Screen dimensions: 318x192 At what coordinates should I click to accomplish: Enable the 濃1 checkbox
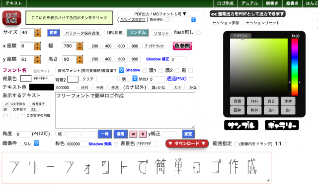tap(160, 71)
